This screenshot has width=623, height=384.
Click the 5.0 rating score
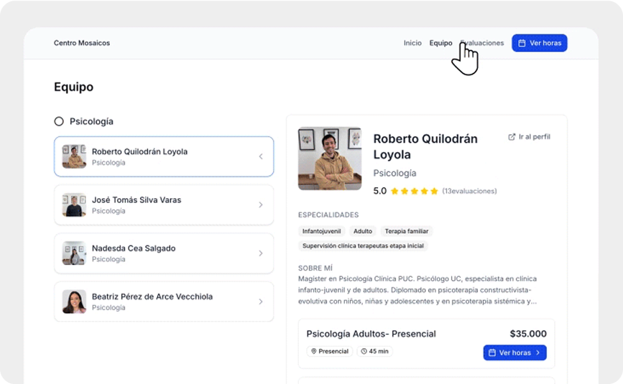(380, 192)
